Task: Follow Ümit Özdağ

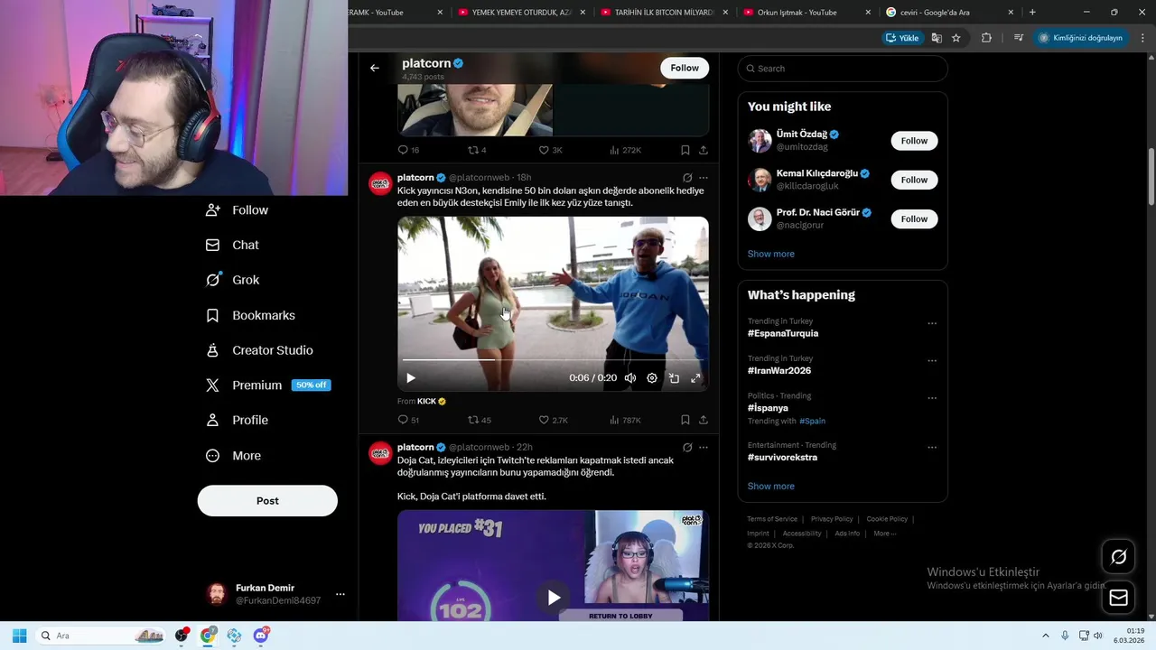Action: point(914,141)
